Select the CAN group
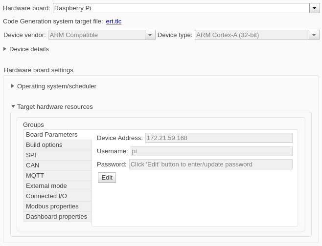The width and height of the screenshot is (322, 246). pos(33,165)
